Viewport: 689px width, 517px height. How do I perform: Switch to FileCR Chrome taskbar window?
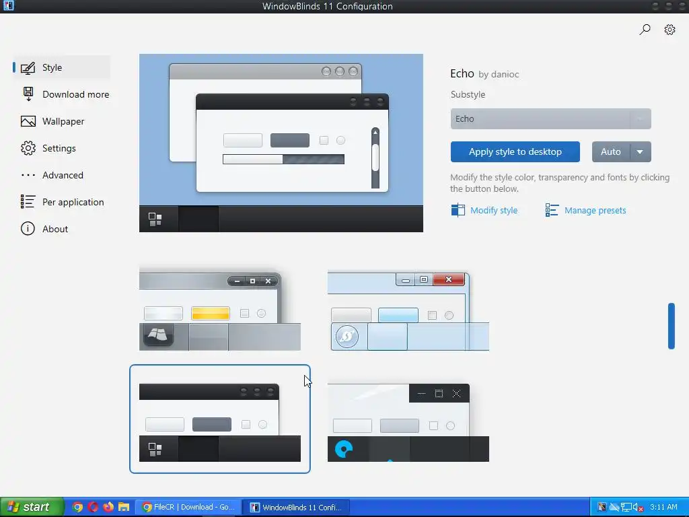click(188, 507)
